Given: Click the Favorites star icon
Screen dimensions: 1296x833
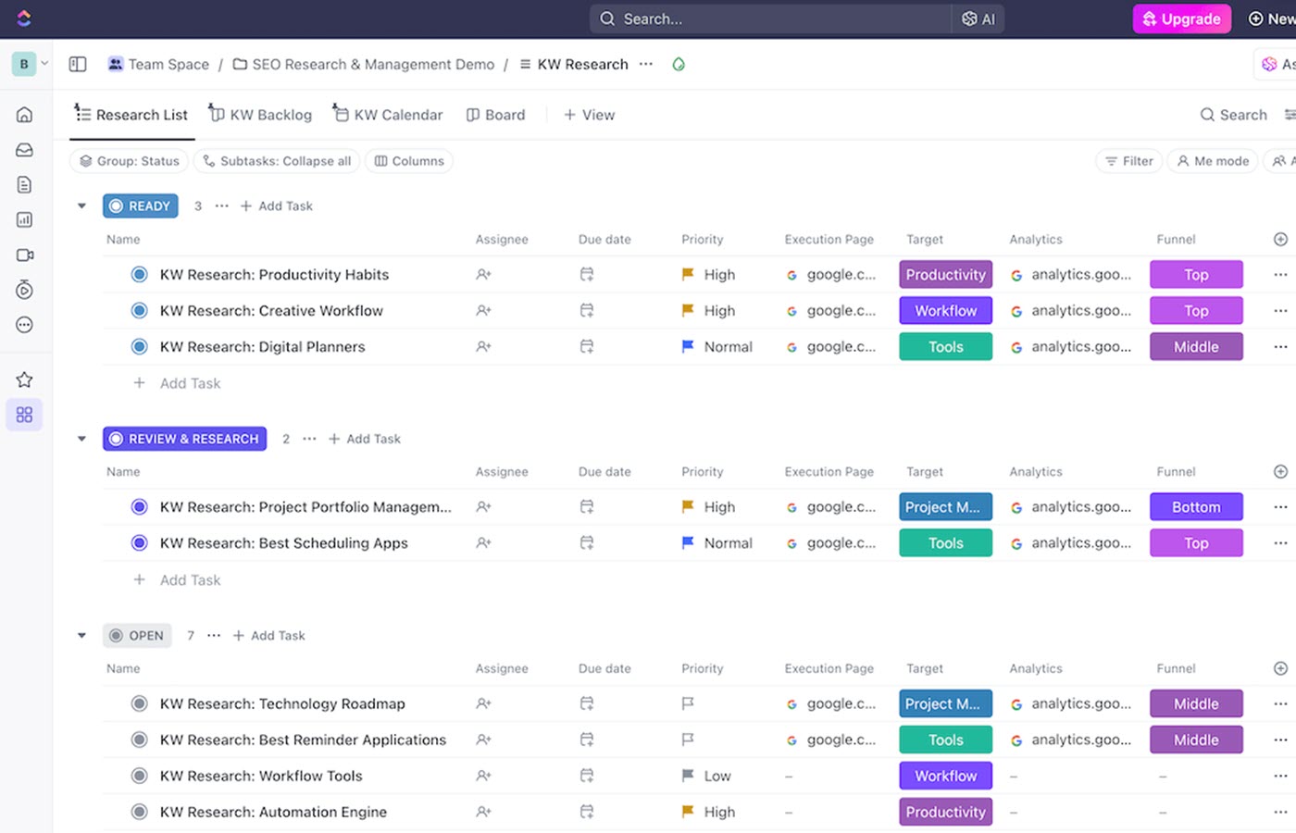Looking at the screenshot, I should point(25,379).
